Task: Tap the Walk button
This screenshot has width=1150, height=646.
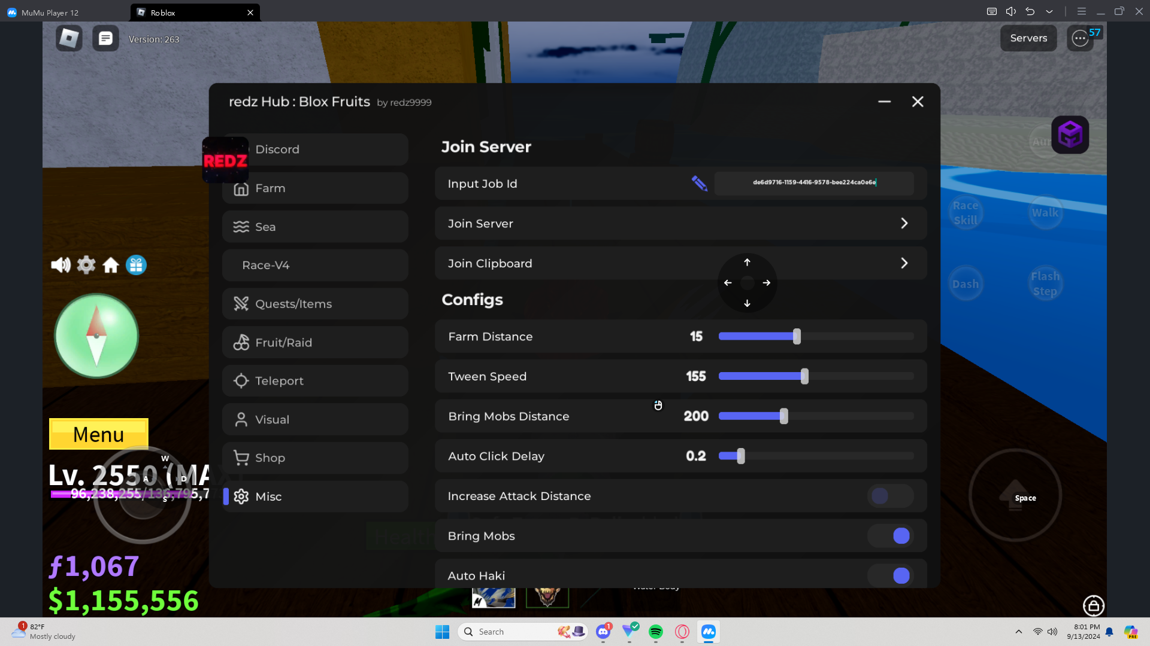Action: click(1045, 213)
